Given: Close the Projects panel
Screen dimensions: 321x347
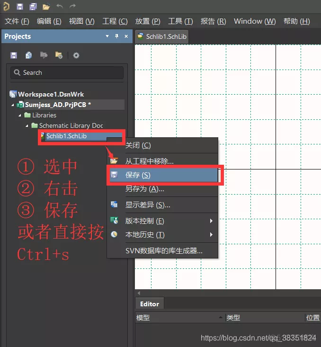Looking at the screenshot, I should (x=126, y=36).
